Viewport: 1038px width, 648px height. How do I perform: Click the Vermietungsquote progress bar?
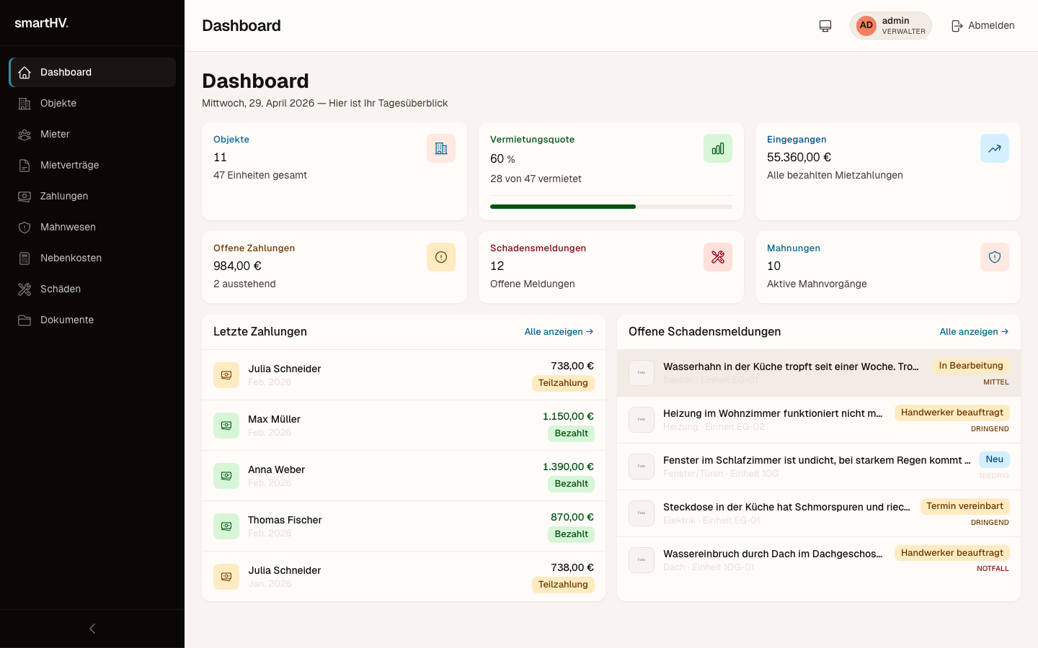pyautogui.click(x=611, y=207)
